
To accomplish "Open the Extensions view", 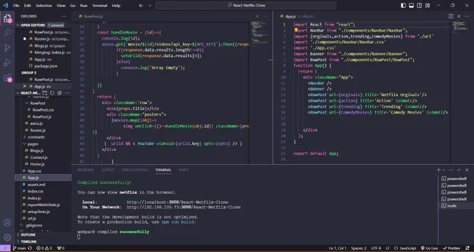I will 7,78.
